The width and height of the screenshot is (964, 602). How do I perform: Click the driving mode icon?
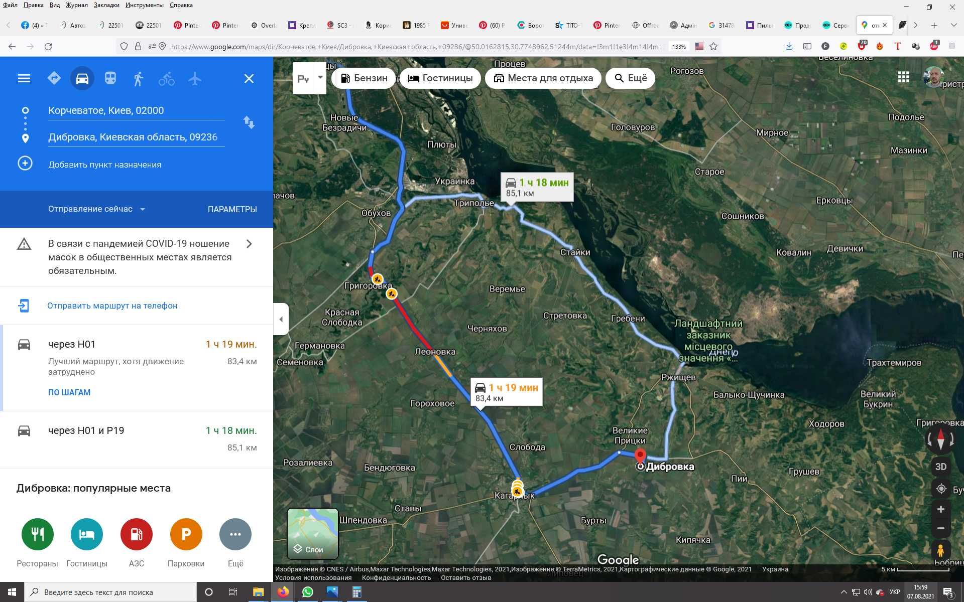81,78
